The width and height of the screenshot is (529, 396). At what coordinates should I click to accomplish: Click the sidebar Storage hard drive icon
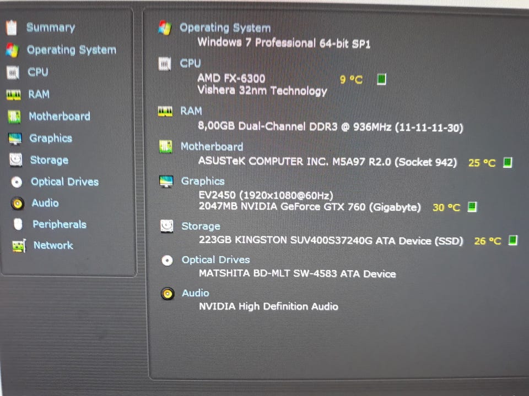[x=16, y=160]
